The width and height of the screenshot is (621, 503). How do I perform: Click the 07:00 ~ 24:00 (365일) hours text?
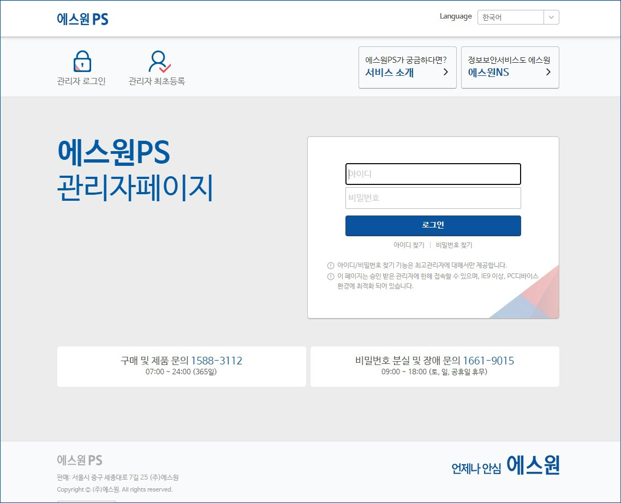pyautogui.click(x=181, y=372)
